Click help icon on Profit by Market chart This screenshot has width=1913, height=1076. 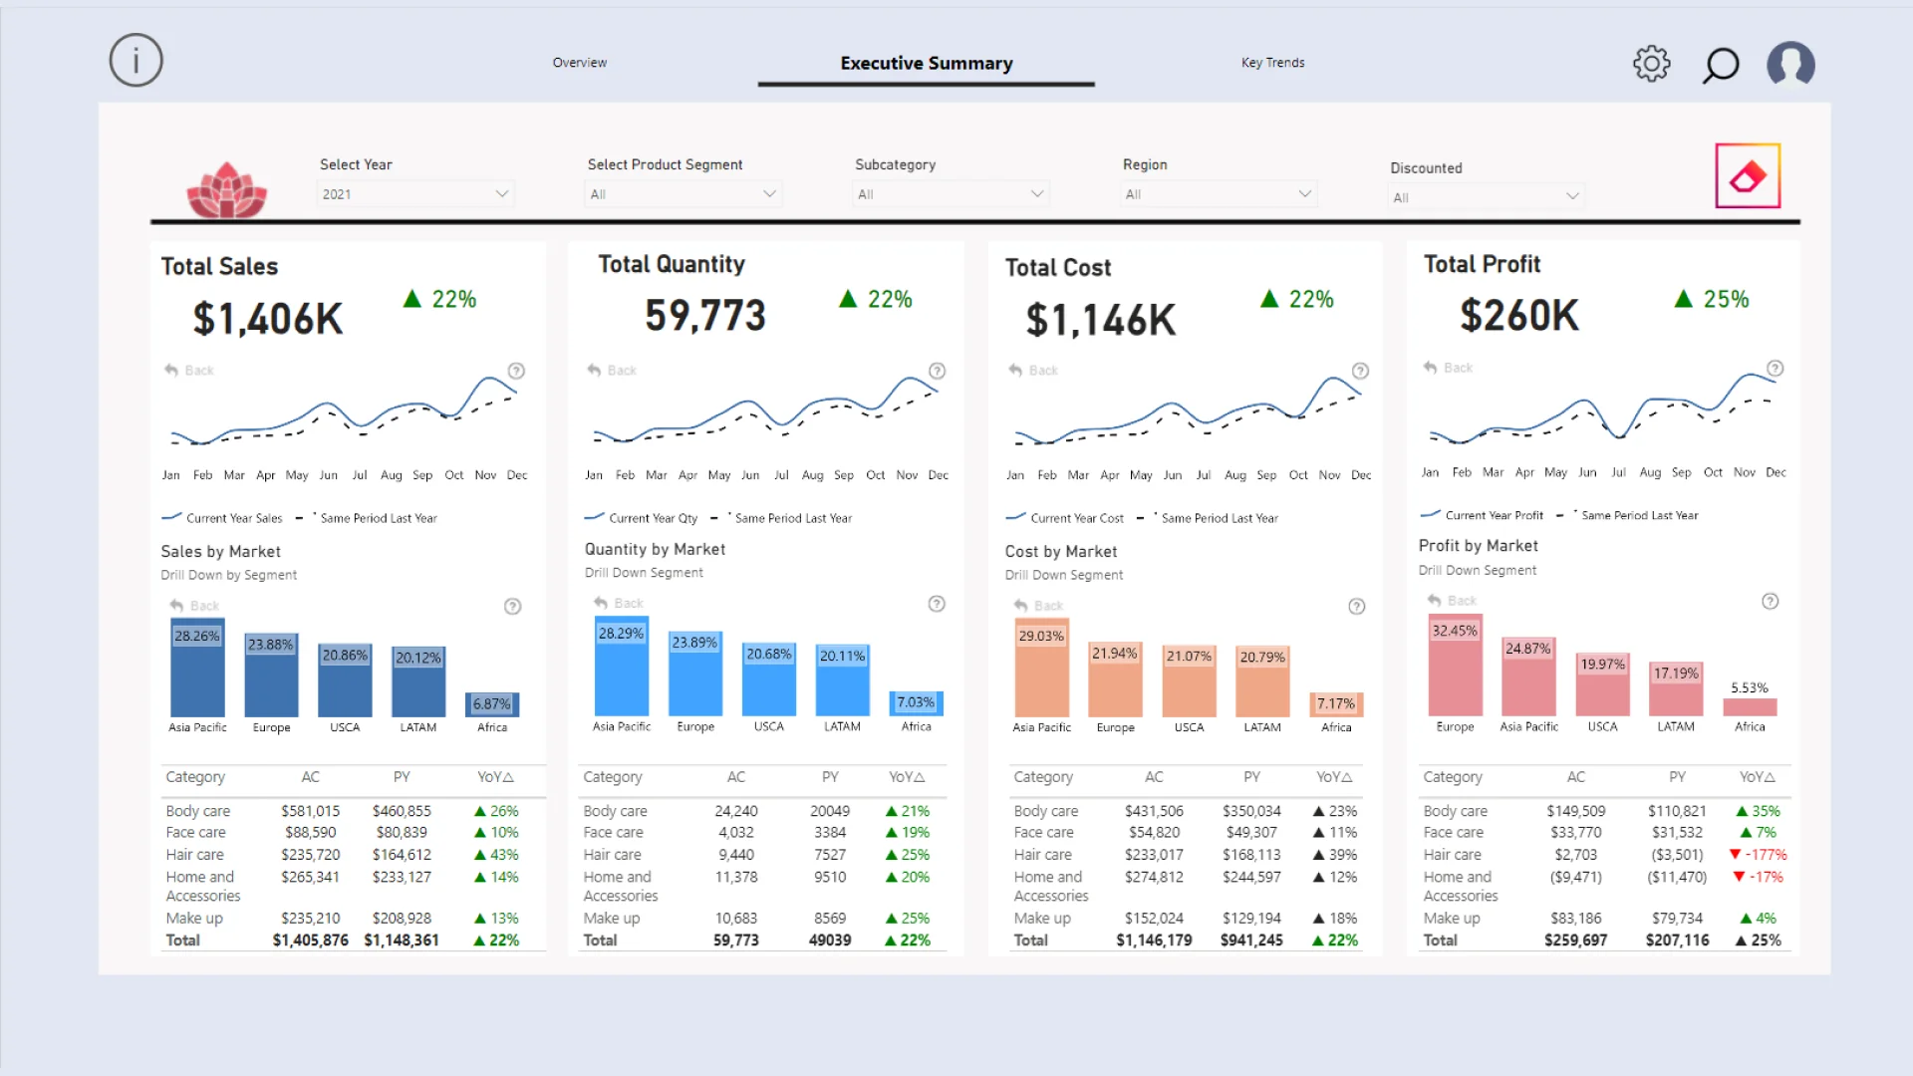click(x=1770, y=601)
